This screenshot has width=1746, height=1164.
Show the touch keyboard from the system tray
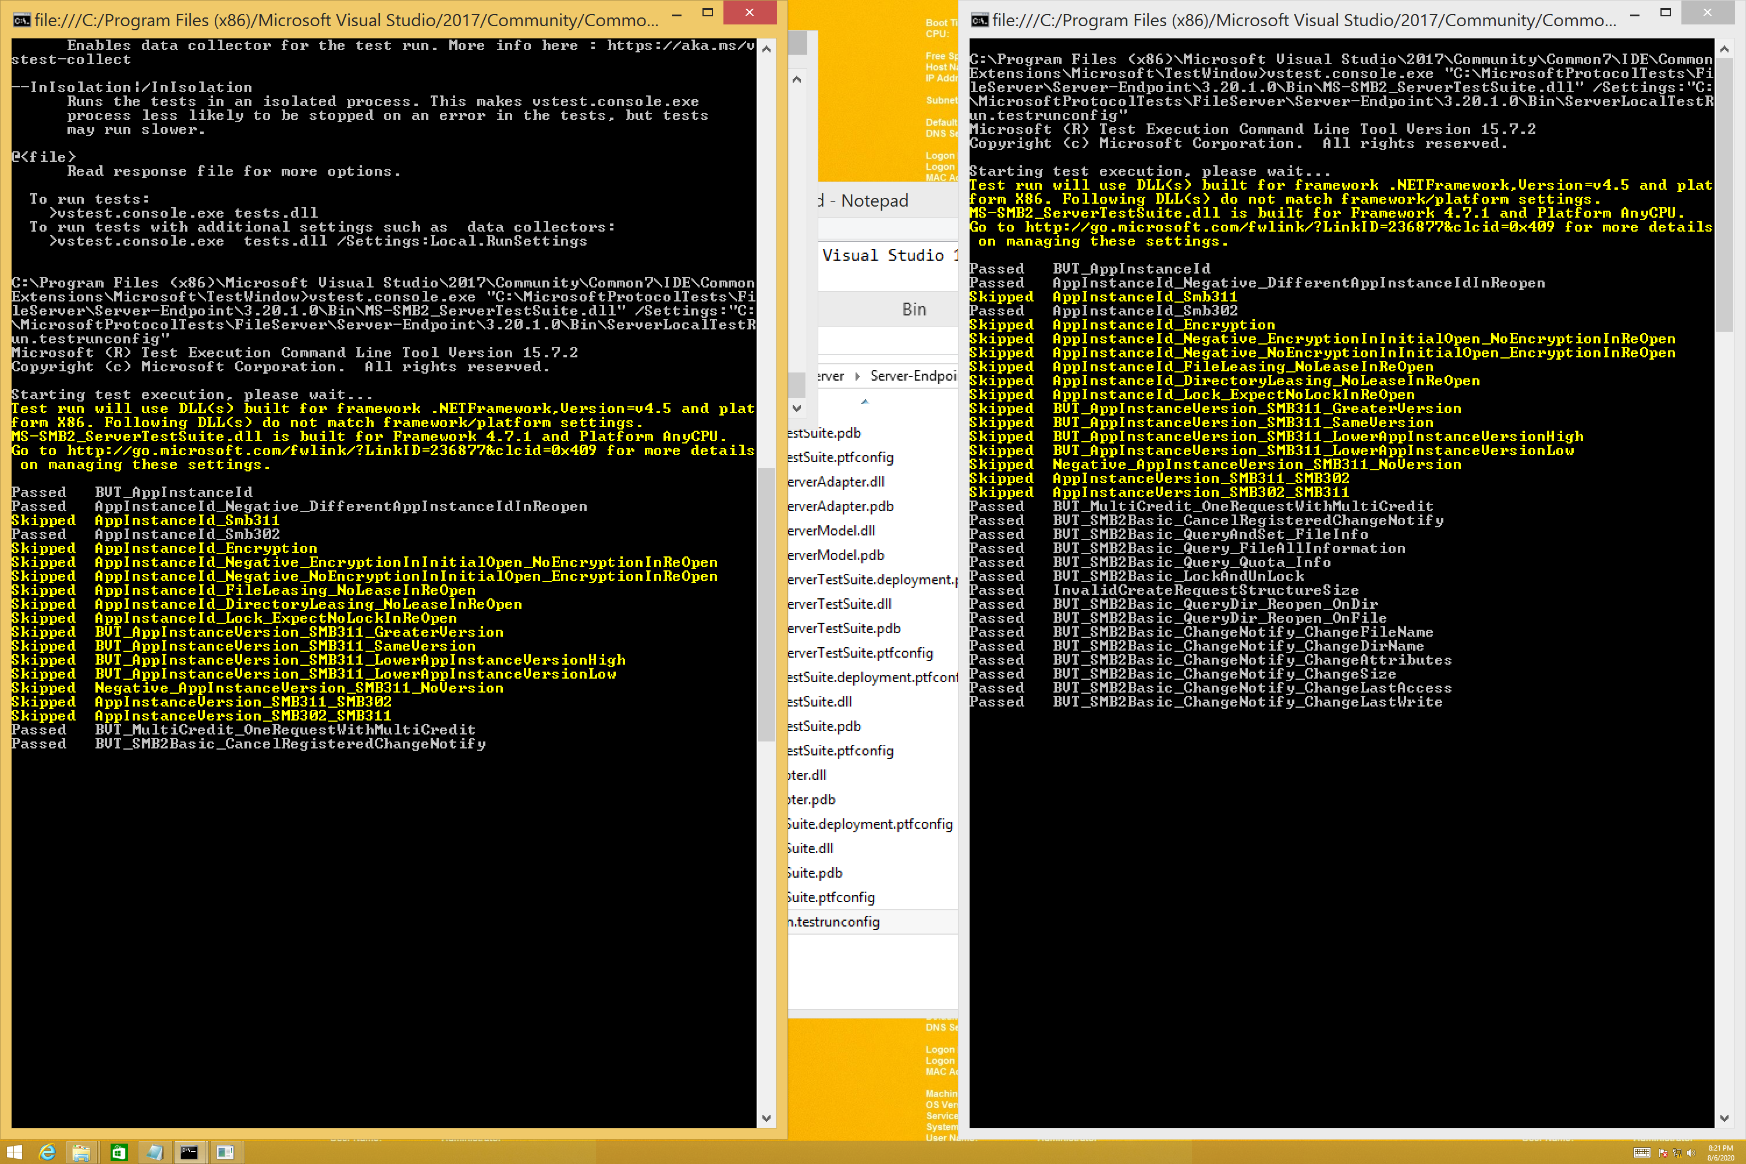[x=1642, y=1153]
